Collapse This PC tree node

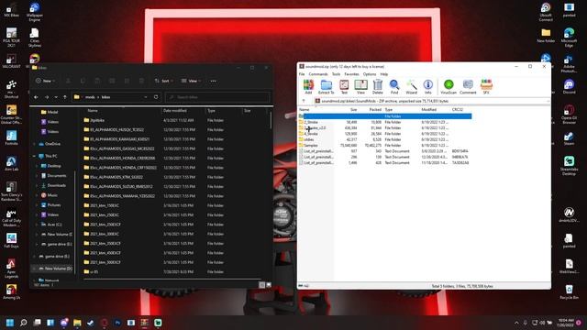coord(34,156)
